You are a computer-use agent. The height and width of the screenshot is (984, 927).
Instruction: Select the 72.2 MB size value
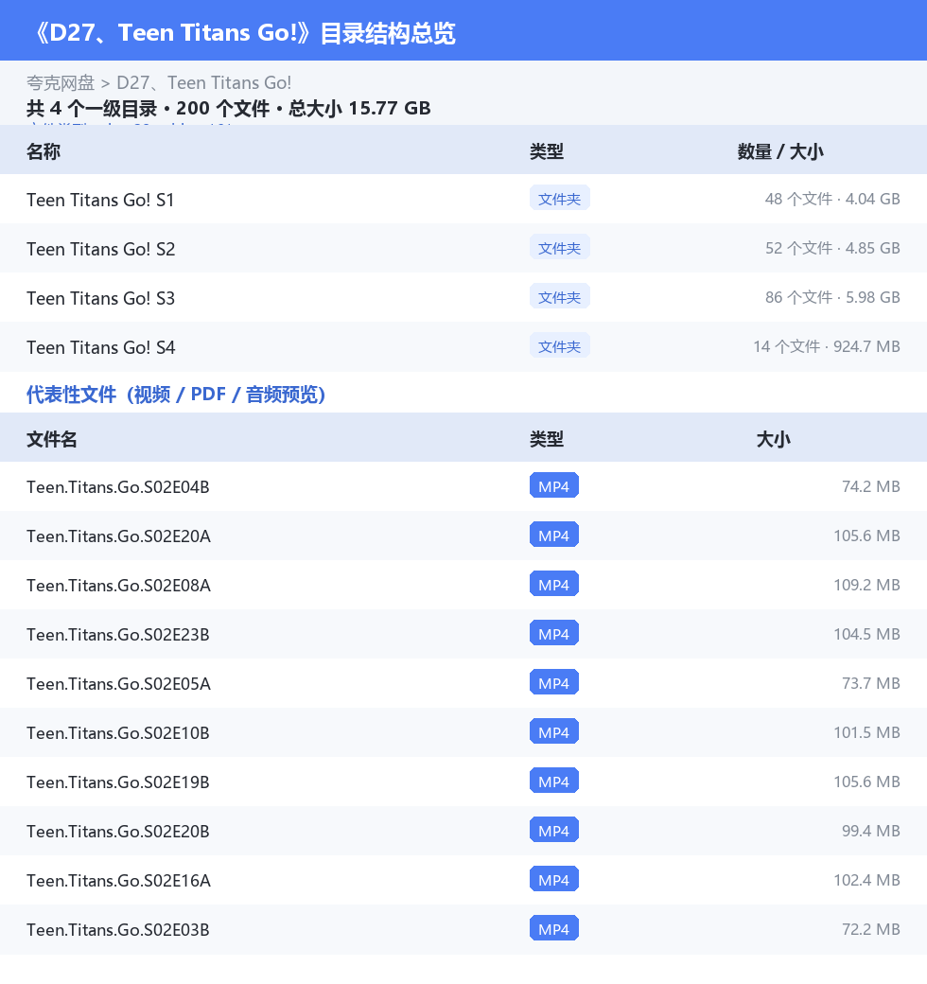[871, 929]
